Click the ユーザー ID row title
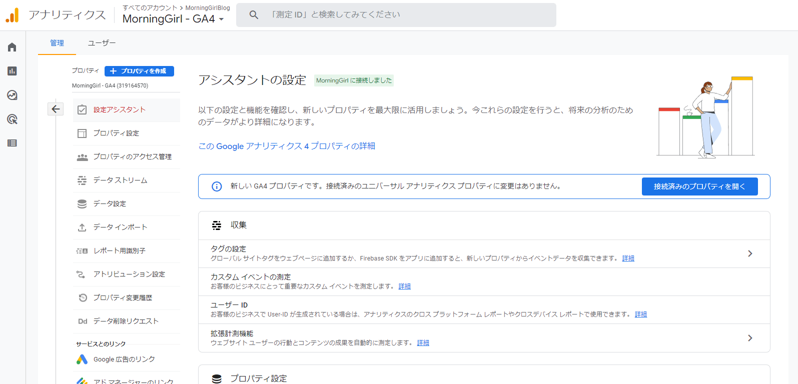The height and width of the screenshot is (384, 798). 229,305
